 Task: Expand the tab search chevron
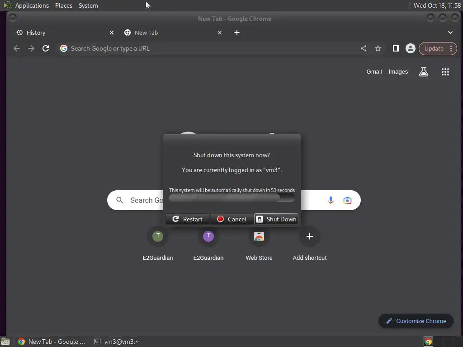tap(450, 33)
